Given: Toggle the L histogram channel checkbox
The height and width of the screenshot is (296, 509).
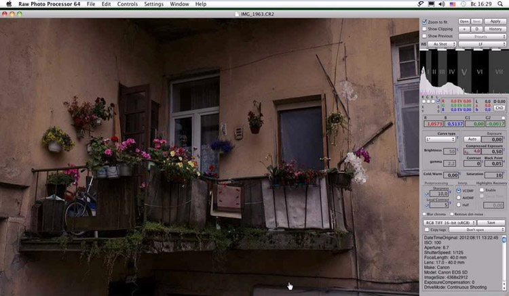Looking at the screenshot, I should [x=438, y=102].
